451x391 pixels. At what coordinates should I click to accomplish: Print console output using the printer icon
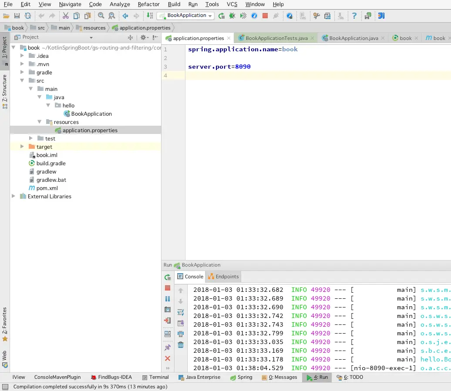point(181,334)
